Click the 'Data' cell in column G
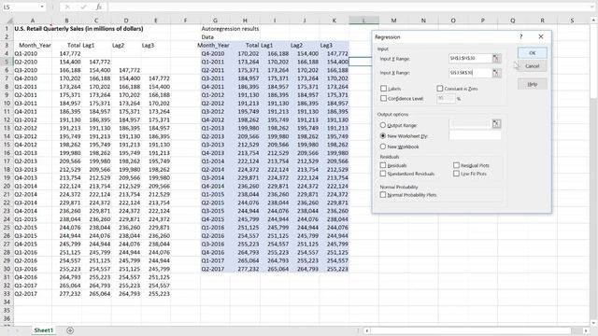The height and width of the screenshot is (336, 598). 207,37
